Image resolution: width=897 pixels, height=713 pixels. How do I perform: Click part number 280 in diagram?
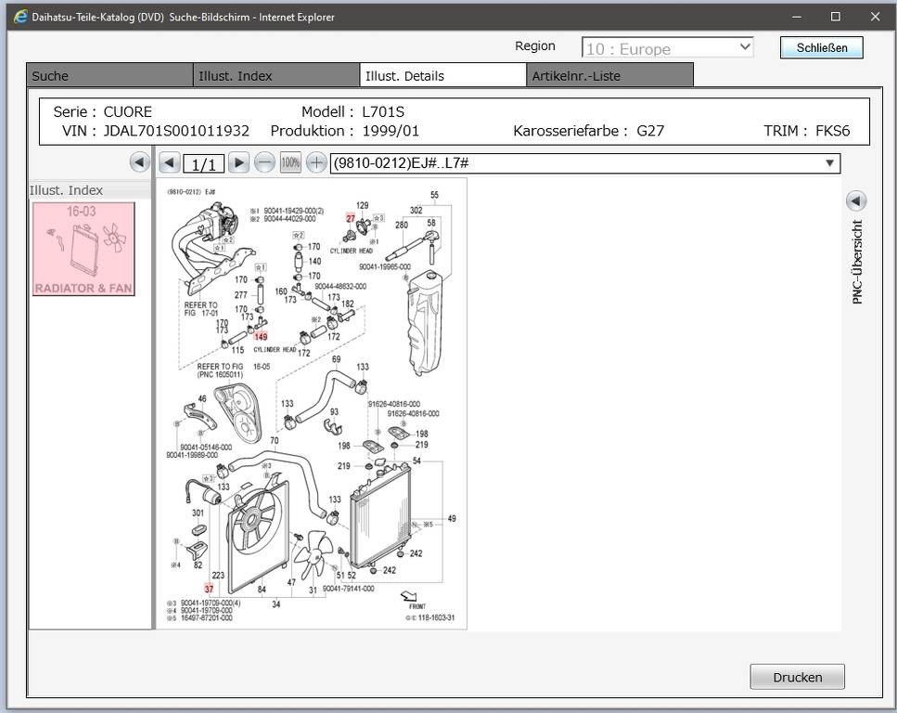click(402, 225)
